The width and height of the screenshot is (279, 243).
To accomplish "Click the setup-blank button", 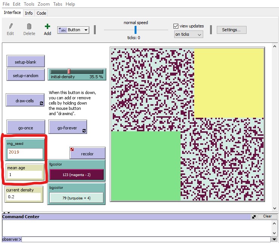I will click(x=25, y=61).
